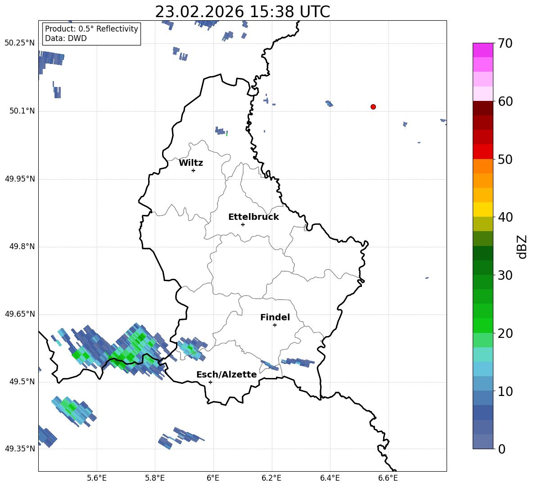Click the 'Product: 0.5° Reflectivity' legend text

pos(91,29)
